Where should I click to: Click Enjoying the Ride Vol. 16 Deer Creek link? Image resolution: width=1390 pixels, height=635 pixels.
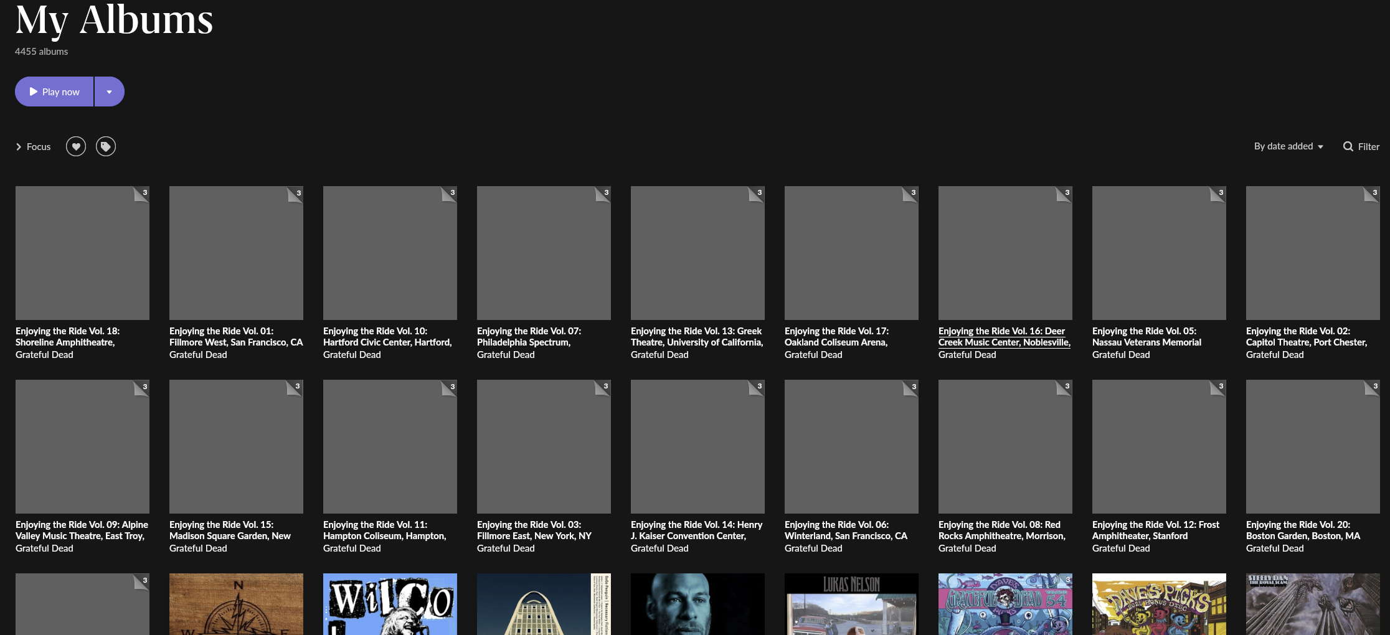pos(1005,337)
